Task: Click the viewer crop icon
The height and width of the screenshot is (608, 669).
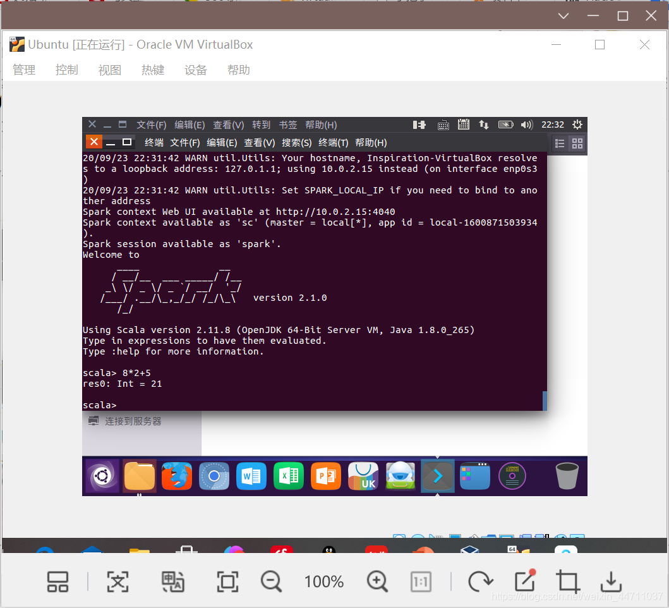Action: [568, 581]
